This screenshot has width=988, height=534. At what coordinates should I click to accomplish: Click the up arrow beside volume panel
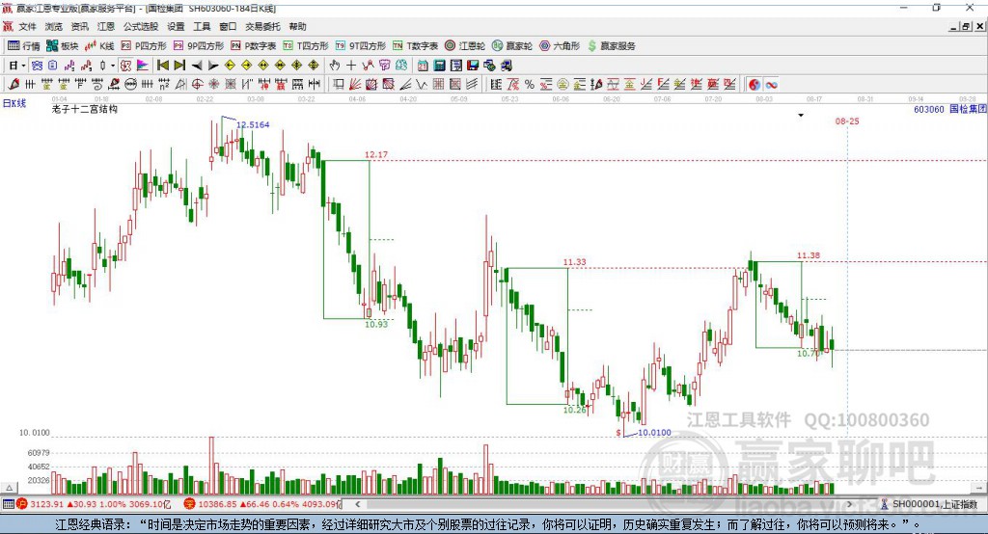pyautogui.click(x=9, y=488)
